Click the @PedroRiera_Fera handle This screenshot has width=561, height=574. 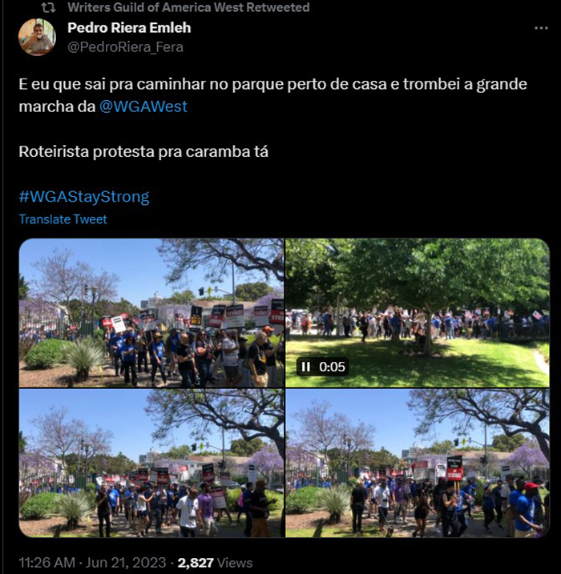[125, 47]
